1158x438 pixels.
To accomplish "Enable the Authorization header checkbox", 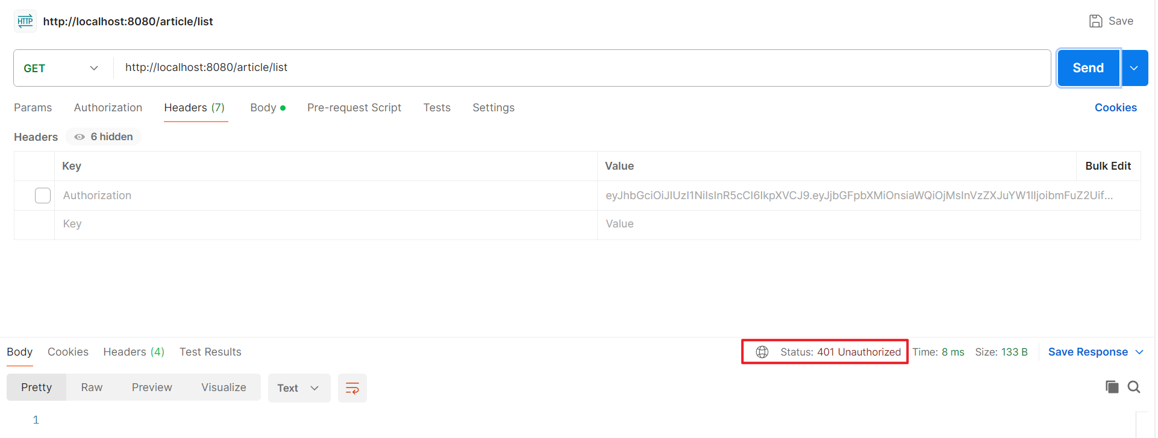I will pyautogui.click(x=43, y=196).
